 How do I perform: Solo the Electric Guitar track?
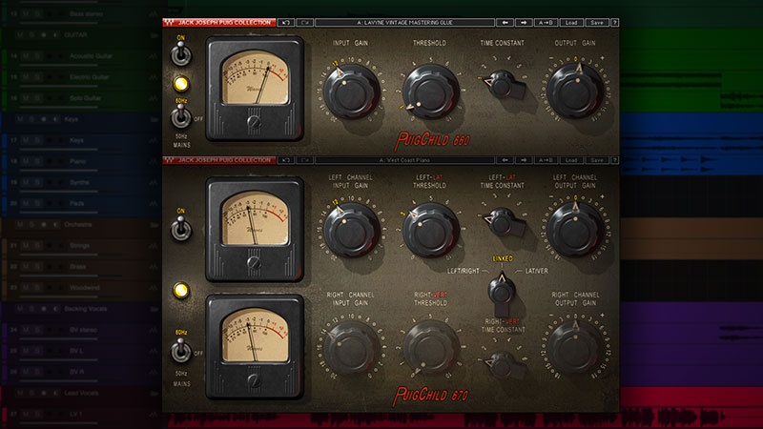(37, 77)
